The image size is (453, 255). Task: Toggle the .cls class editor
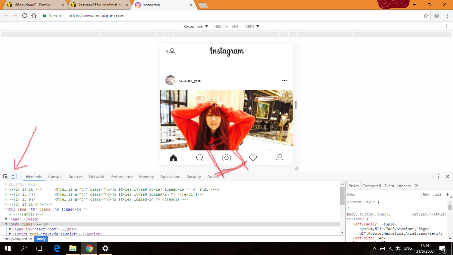coord(437,195)
